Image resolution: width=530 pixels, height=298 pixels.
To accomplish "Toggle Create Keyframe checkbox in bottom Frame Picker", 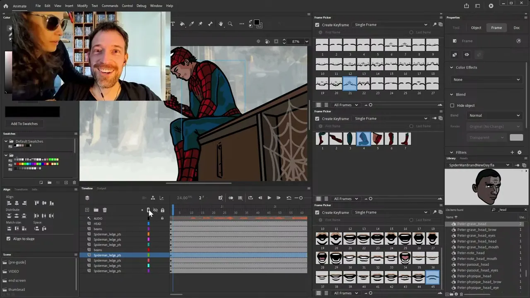I will click(x=317, y=213).
